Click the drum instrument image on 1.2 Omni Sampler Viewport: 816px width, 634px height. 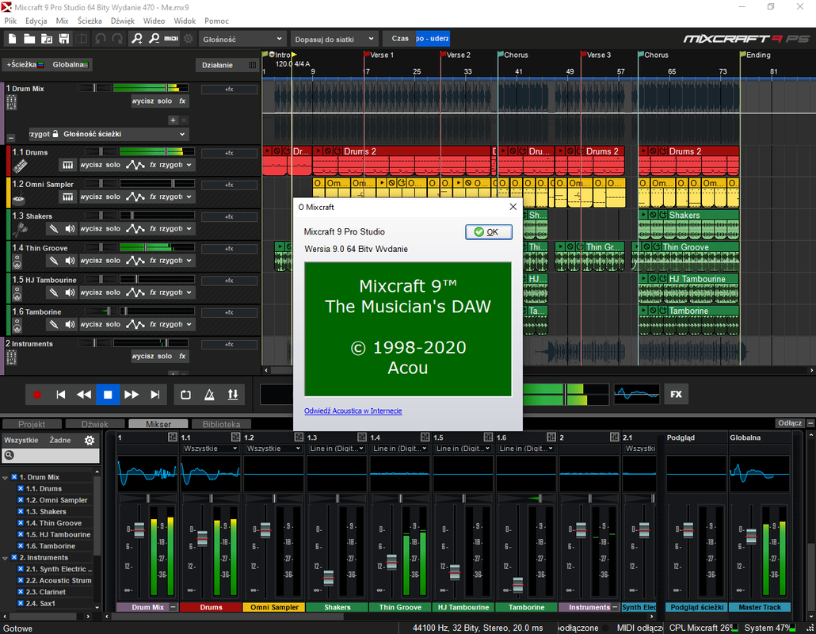pos(19,198)
